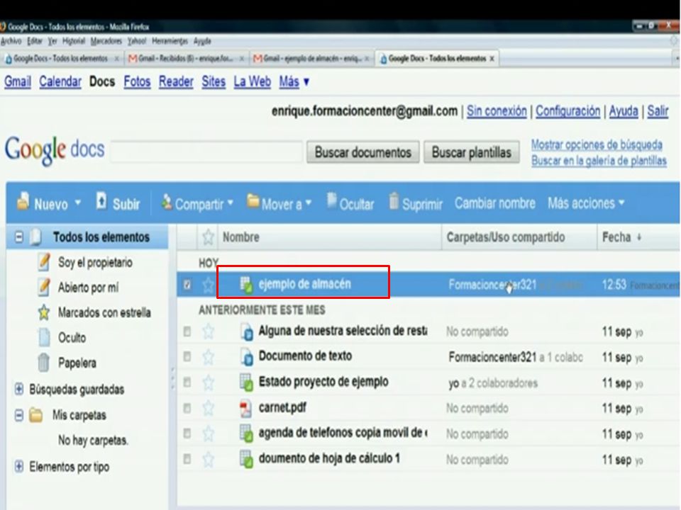Uncheck the 'ejemplo de almacén' checkbox
This screenshot has height=510, width=681.
[x=187, y=285]
